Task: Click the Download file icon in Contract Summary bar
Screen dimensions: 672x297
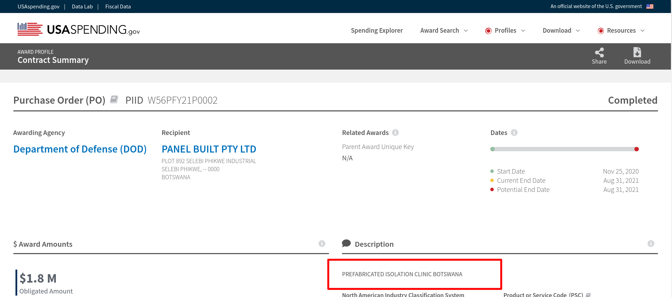Action: pos(637,52)
